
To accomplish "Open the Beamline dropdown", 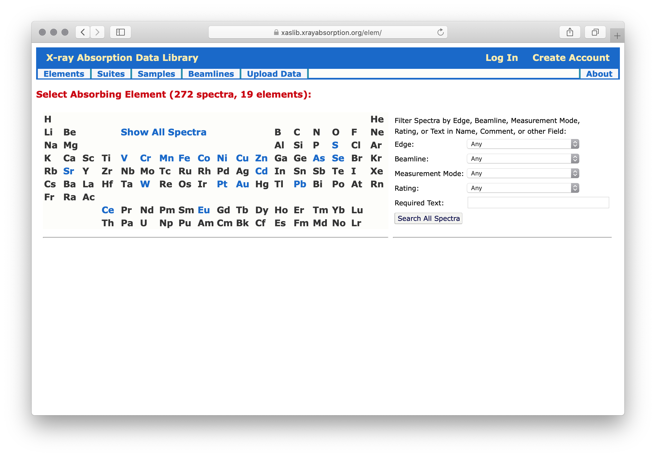I will point(523,159).
